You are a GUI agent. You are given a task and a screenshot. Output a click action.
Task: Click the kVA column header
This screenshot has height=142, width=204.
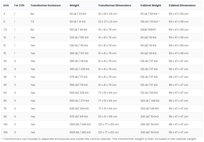coord(6,6)
